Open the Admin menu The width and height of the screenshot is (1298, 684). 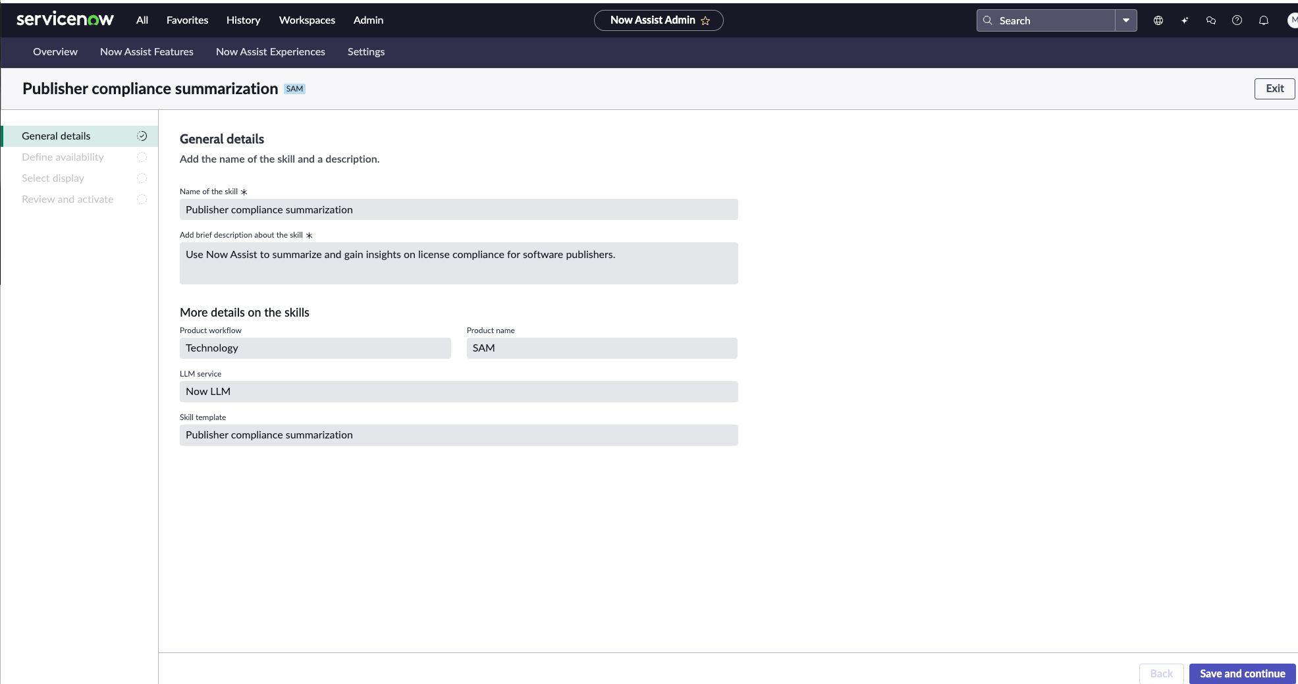click(x=368, y=20)
